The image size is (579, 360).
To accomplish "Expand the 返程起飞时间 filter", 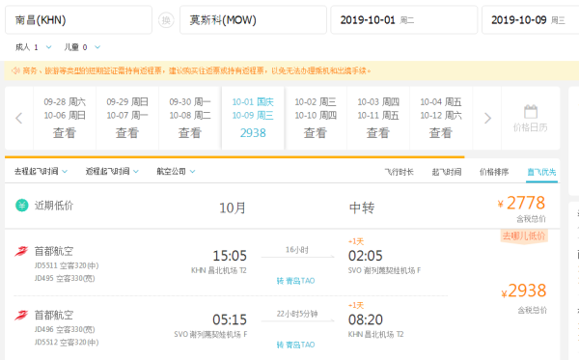I will (x=112, y=172).
